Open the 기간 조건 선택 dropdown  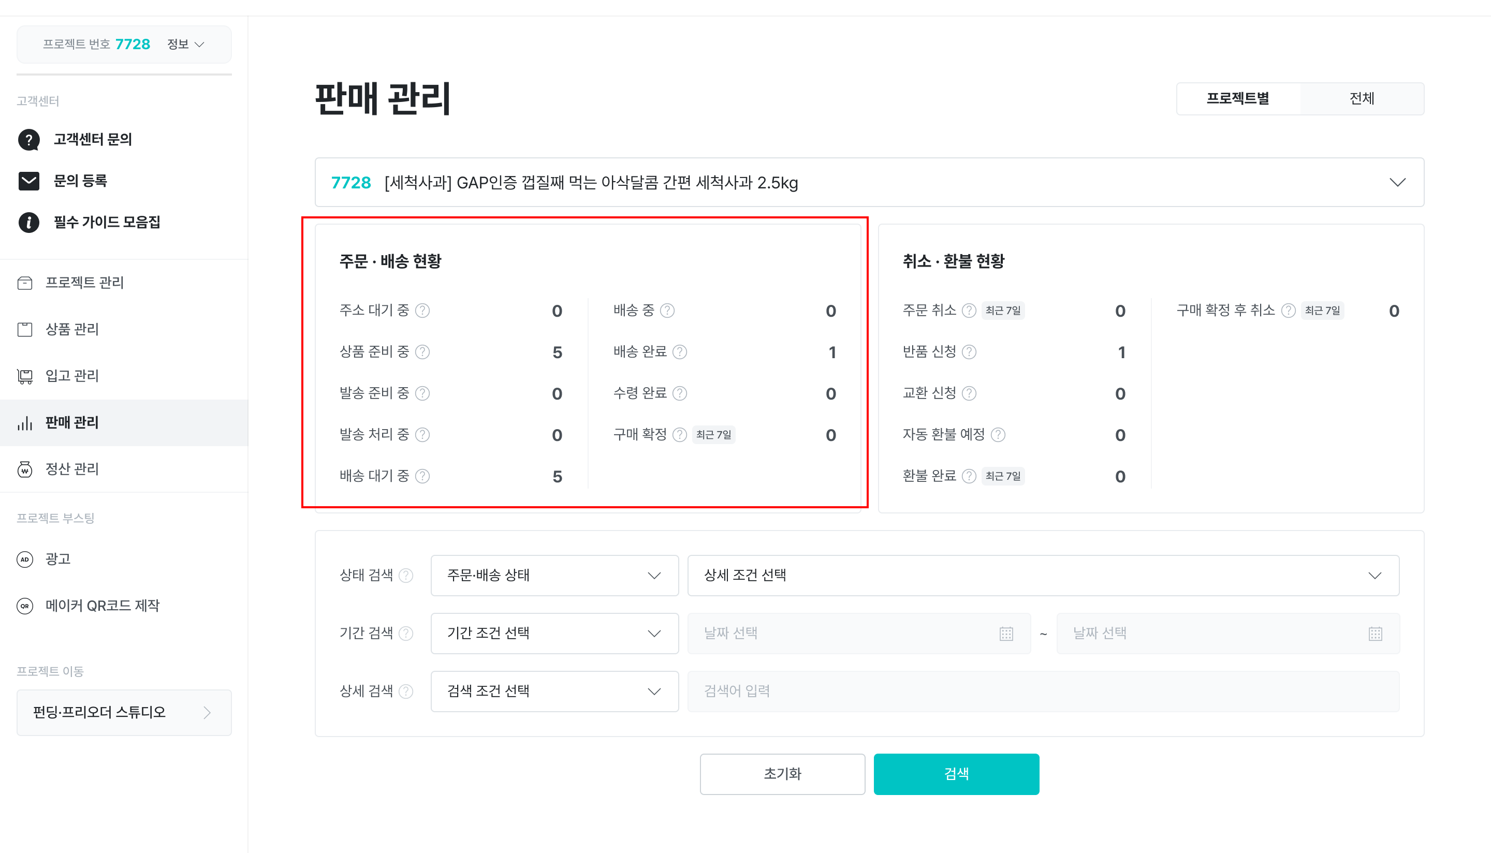click(554, 634)
